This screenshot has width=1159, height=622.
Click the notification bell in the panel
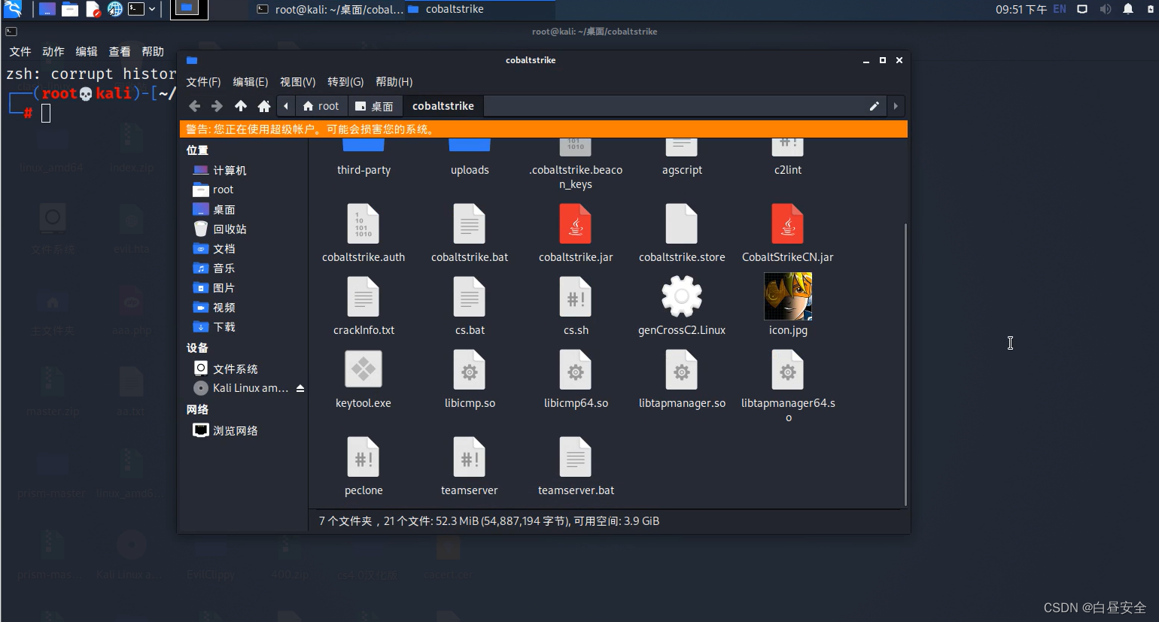(1128, 9)
